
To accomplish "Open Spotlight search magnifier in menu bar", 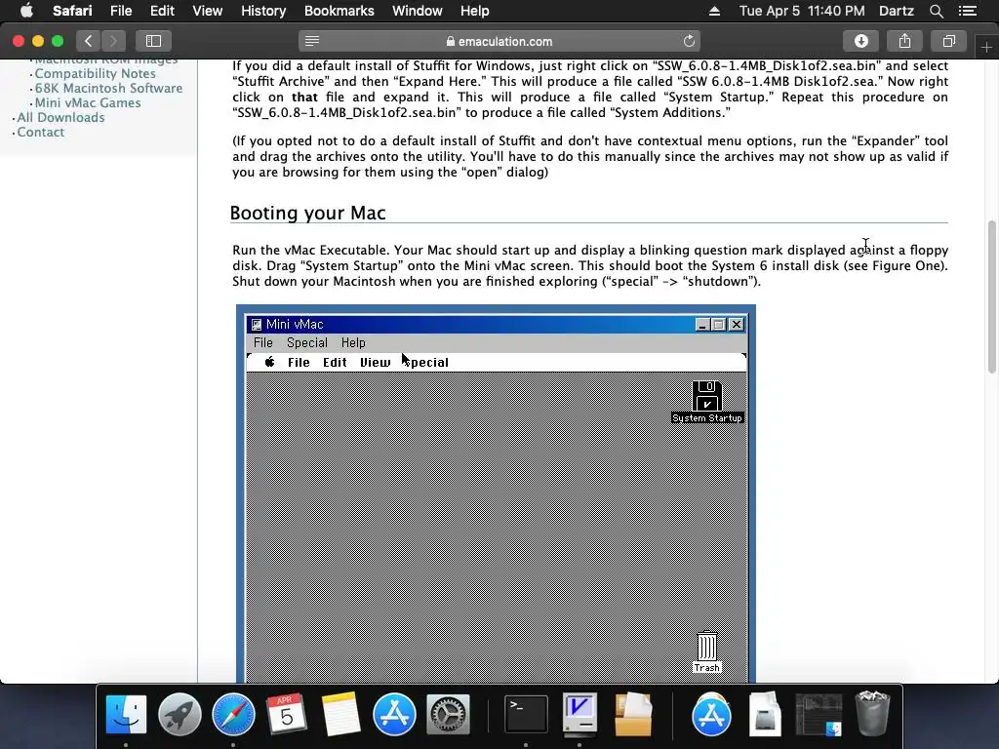I will click(x=936, y=11).
